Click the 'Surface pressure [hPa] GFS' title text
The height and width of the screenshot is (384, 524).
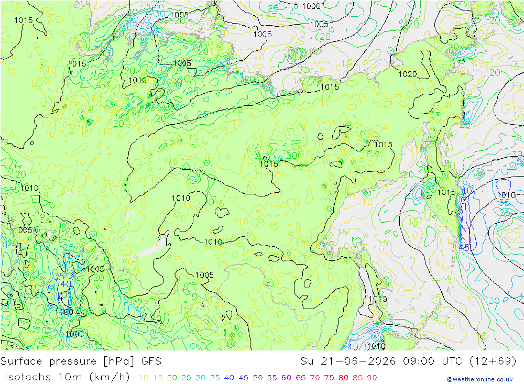[x=81, y=361]
